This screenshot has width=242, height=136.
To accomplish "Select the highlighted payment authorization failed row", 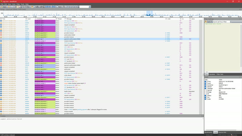I will (100, 39).
